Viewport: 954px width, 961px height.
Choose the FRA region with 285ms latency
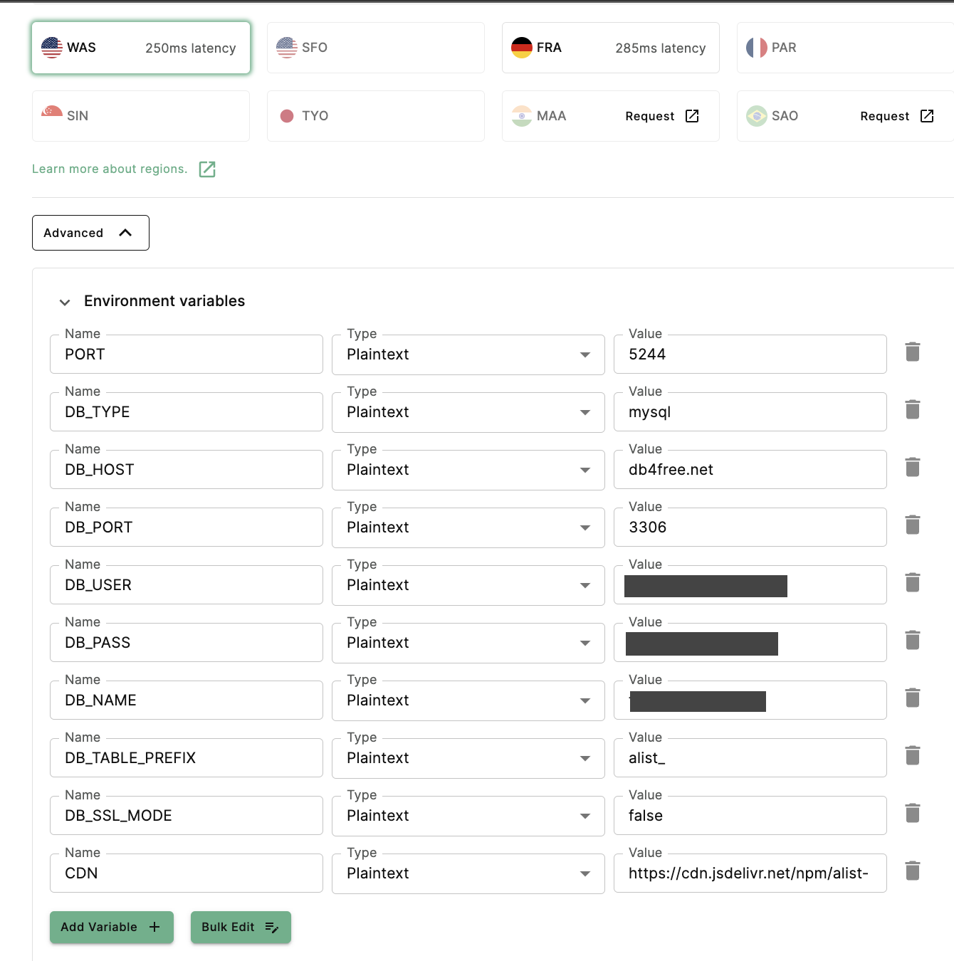610,48
